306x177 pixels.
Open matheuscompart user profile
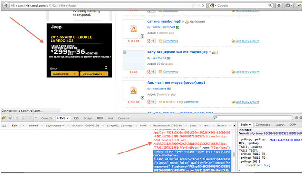point(163,27)
